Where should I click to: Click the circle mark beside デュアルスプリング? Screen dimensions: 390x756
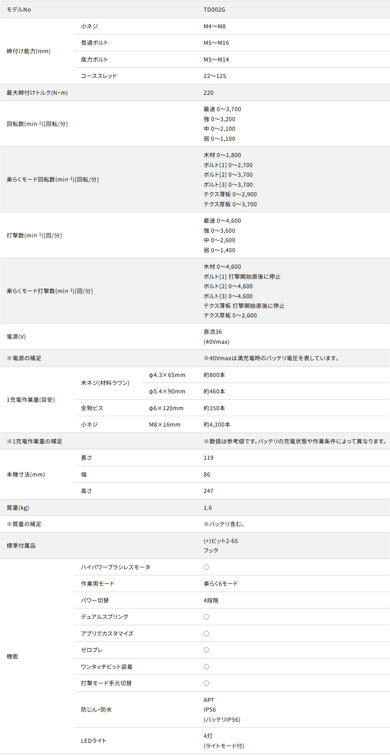pyautogui.click(x=206, y=616)
